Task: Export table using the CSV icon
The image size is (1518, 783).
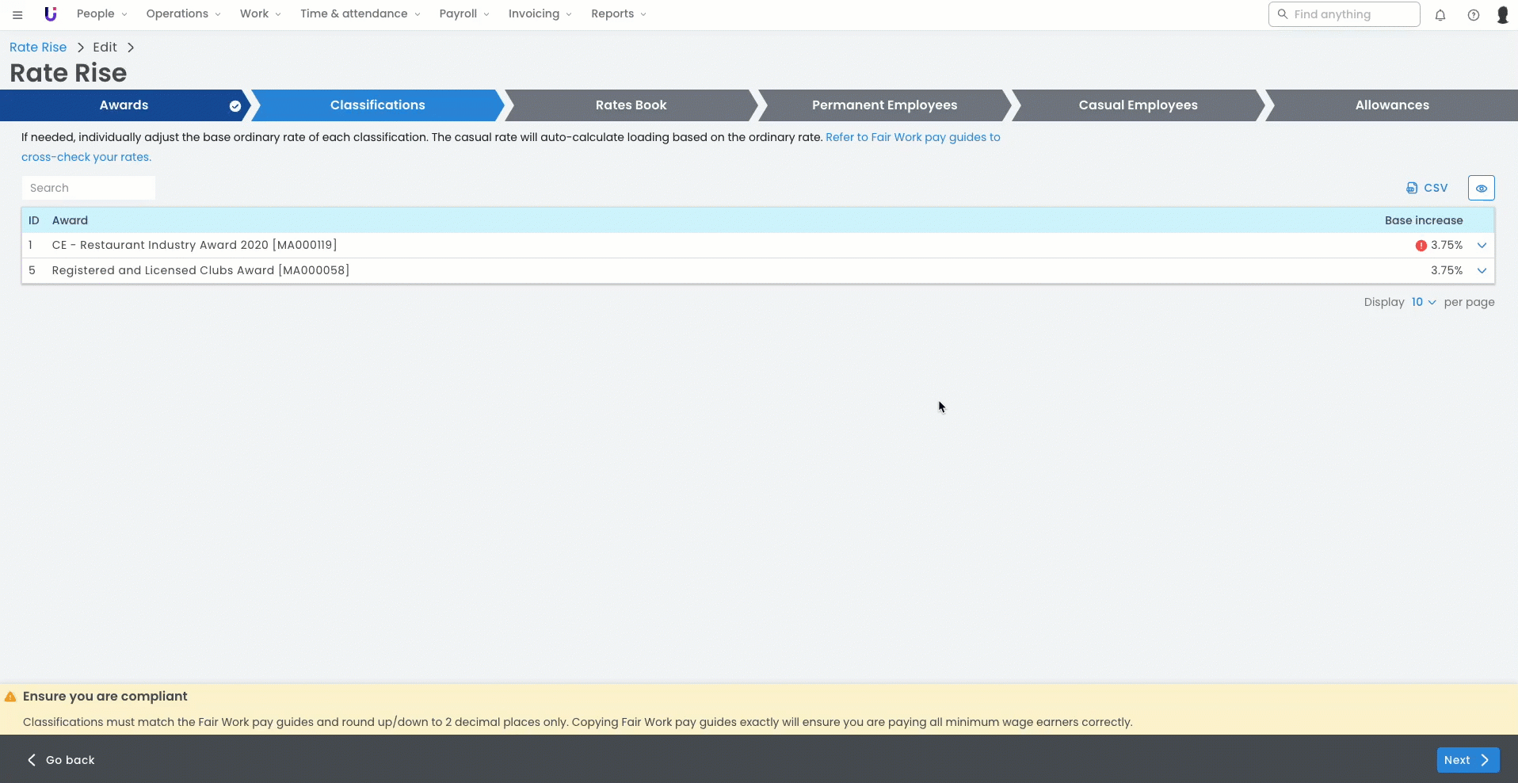Action: pyautogui.click(x=1426, y=188)
